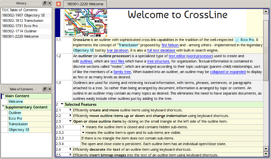Collapse the Supplementary Content tree node
The image size is (271, 159).
(x=3, y=106)
